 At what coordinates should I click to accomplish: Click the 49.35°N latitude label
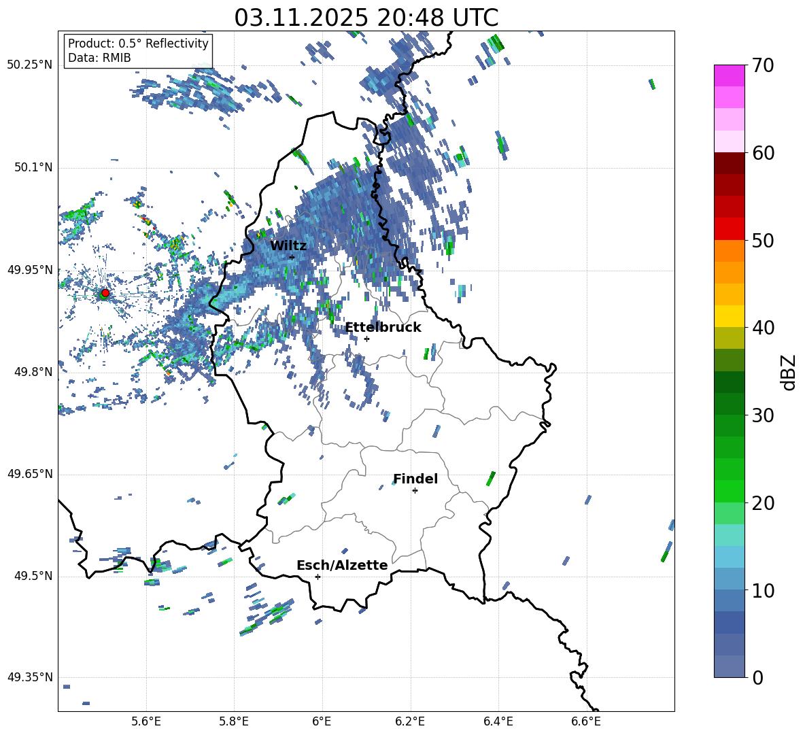tap(30, 677)
